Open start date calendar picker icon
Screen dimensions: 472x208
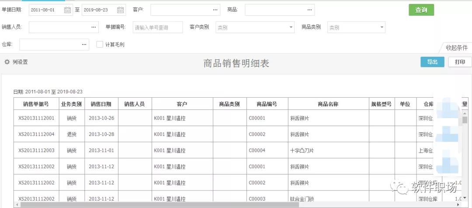pyautogui.click(x=67, y=10)
